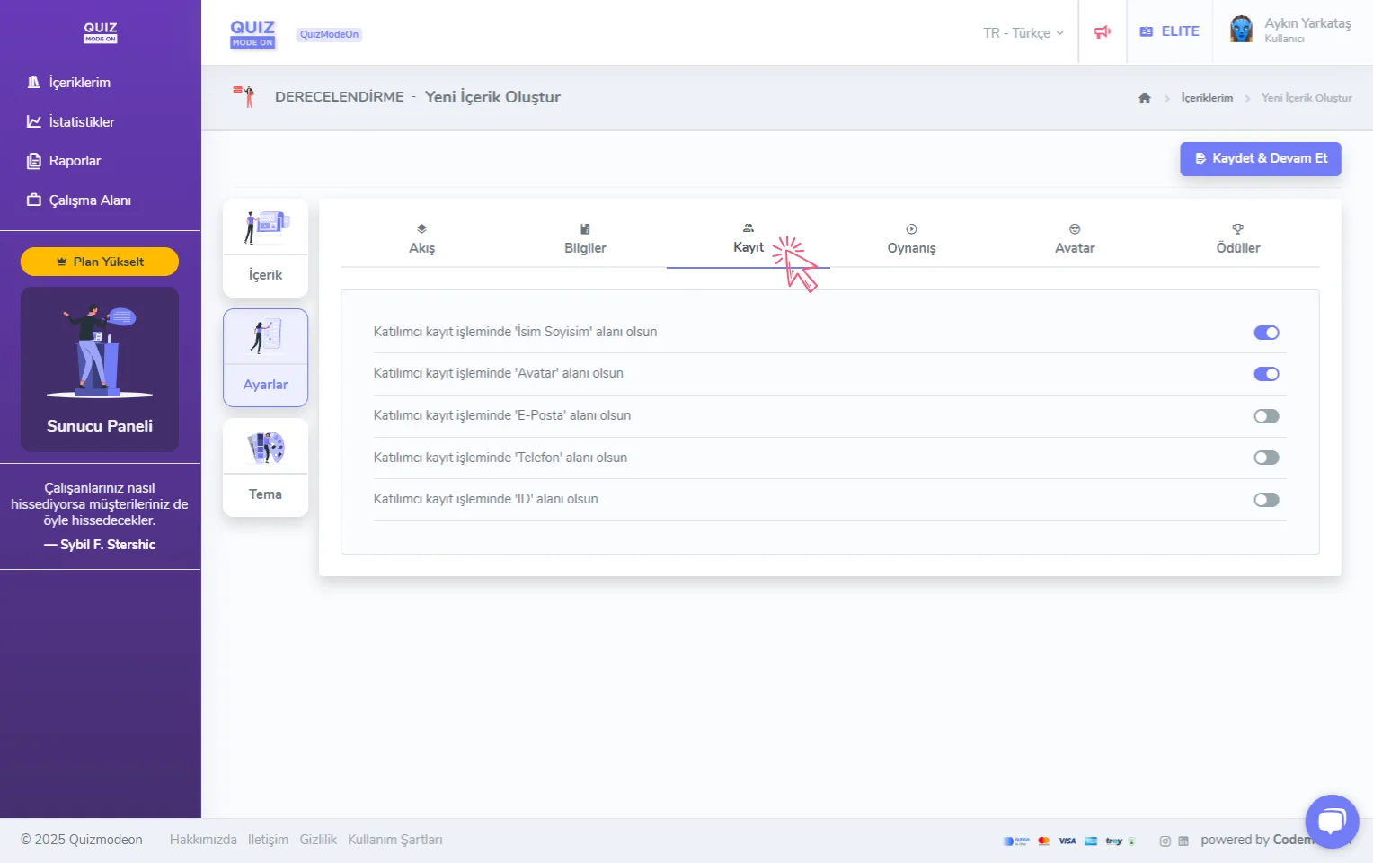The width and height of the screenshot is (1373, 863).
Task: Enable the 'Telefon' field toggle
Action: pyautogui.click(x=1266, y=458)
